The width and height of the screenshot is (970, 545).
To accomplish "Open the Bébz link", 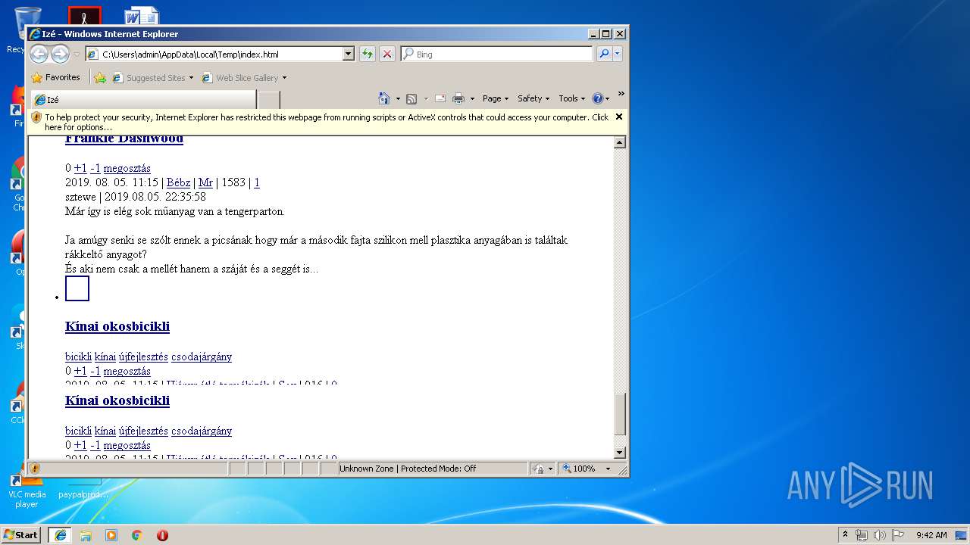I will point(179,182).
